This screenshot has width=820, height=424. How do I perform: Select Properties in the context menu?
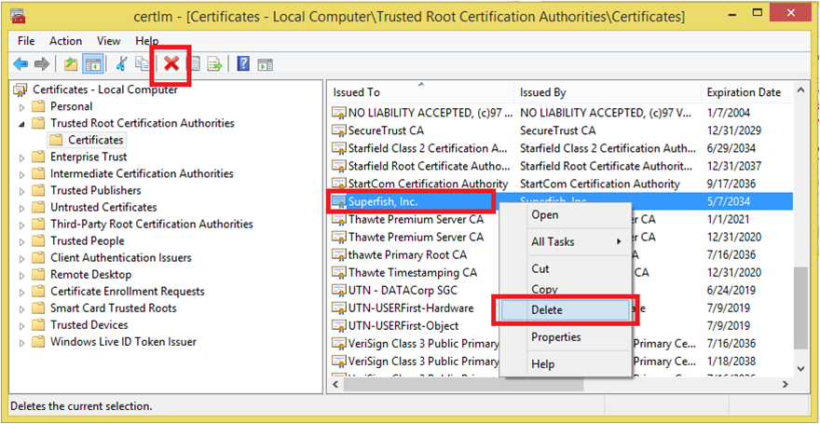[555, 336]
